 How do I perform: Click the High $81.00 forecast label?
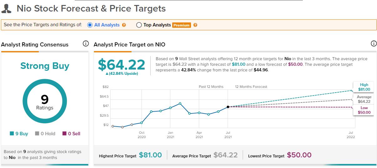[x=364, y=87]
